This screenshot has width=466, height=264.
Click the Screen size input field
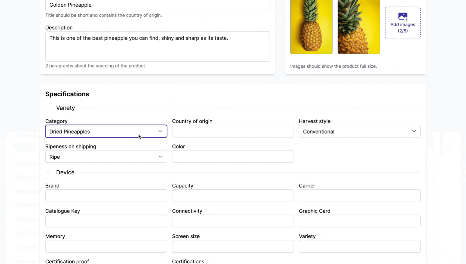pyautogui.click(x=233, y=246)
